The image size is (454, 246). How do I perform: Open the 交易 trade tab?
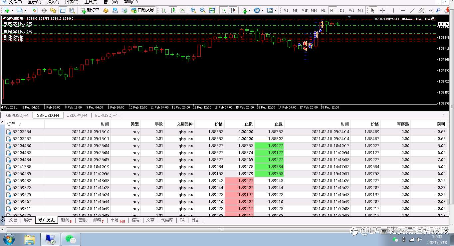pos(13,220)
